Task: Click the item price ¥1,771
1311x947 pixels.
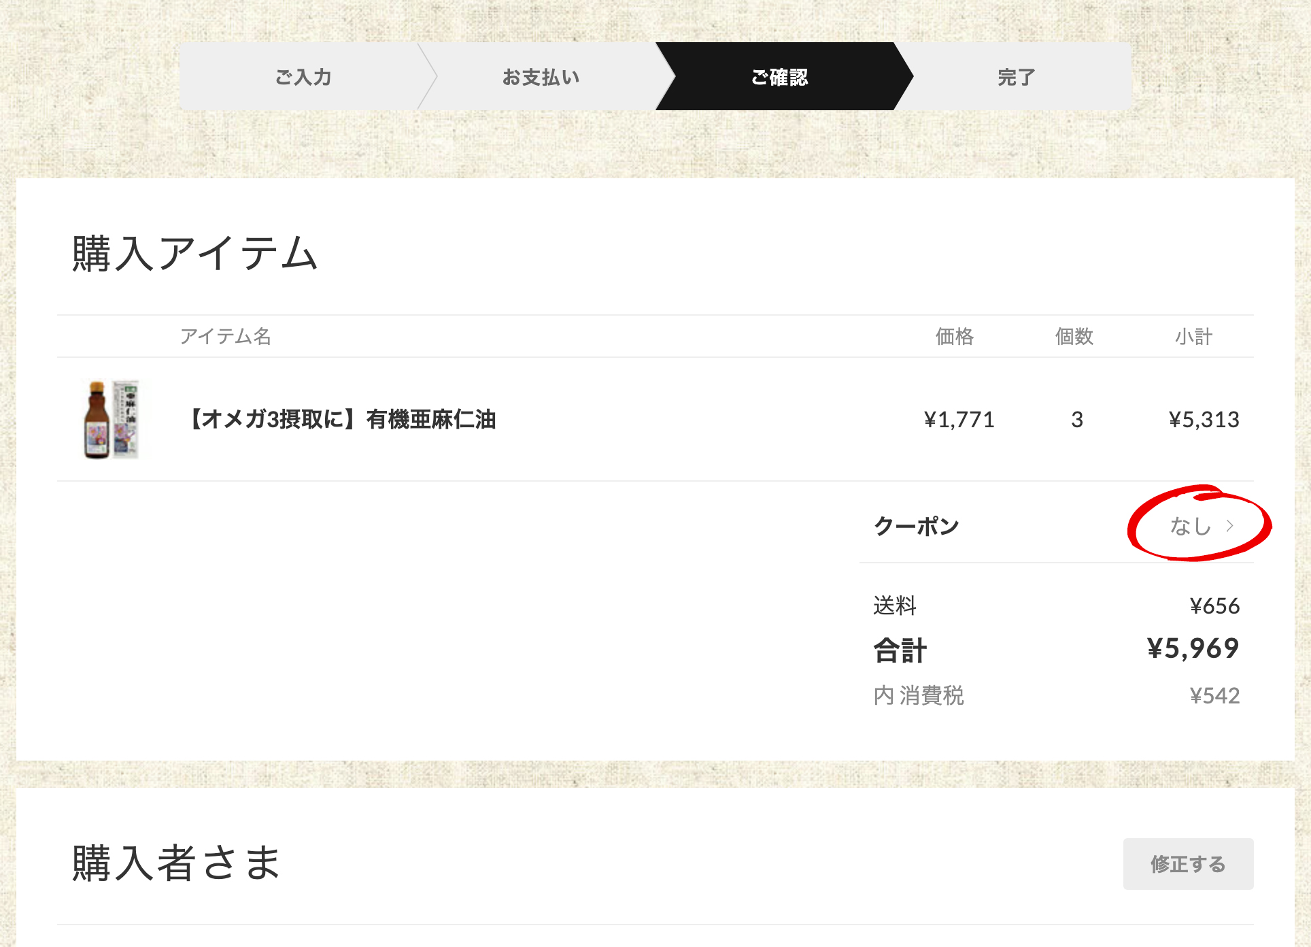Action: pos(959,419)
